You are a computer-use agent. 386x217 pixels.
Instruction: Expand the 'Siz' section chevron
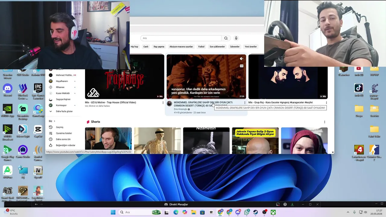pyautogui.click(x=54, y=121)
